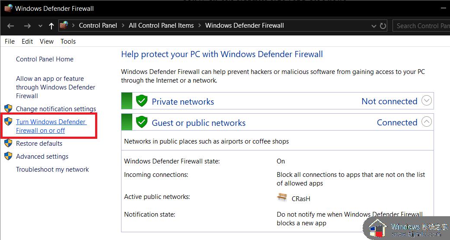This screenshot has width=450, height=240.
Task: Refresh the Windows Defender Firewall page
Action: [x=383, y=26]
